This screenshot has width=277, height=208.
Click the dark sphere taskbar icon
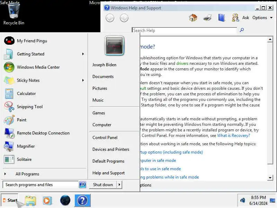[x=65, y=200]
